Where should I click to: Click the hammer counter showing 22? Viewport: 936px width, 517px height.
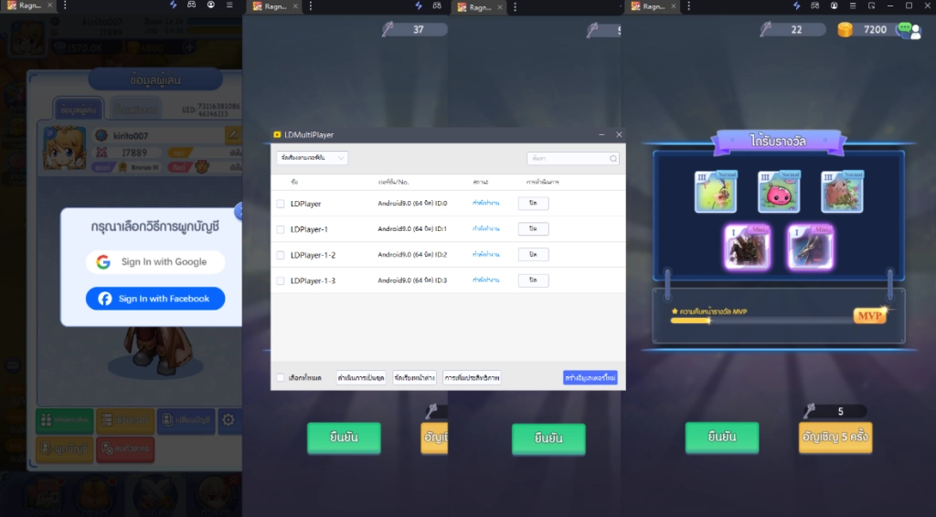coord(791,29)
